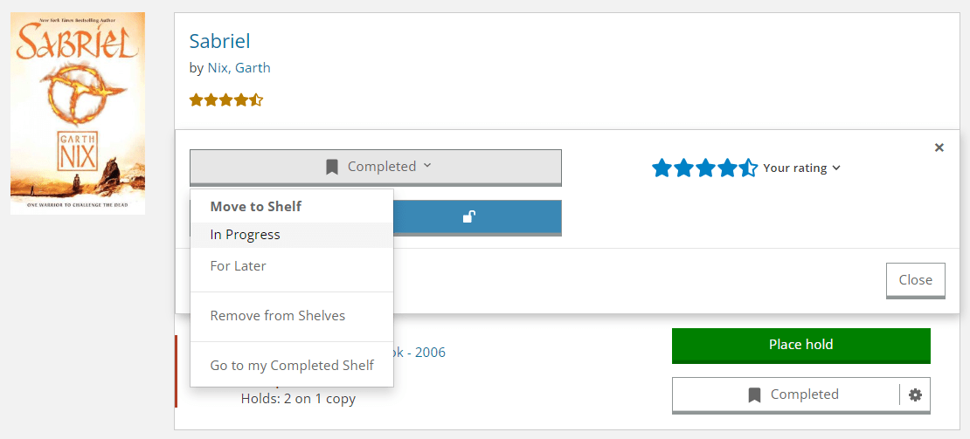
Task: Click the unlock privacy icon button
Action: 469,216
